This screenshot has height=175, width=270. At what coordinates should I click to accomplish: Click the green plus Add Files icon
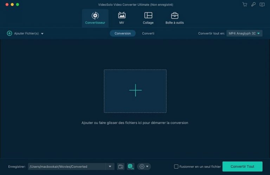(9, 33)
